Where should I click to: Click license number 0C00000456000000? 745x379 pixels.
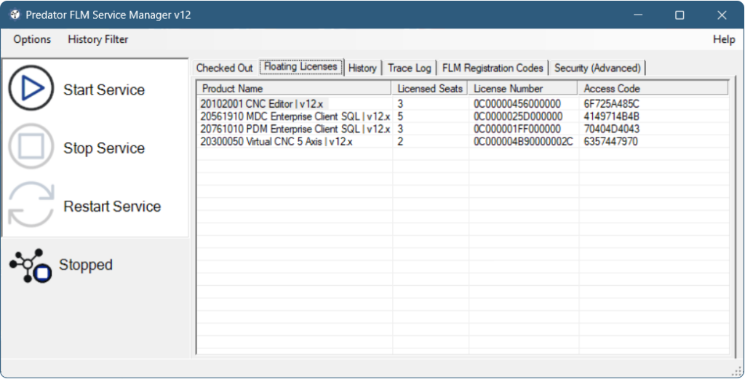[517, 103]
